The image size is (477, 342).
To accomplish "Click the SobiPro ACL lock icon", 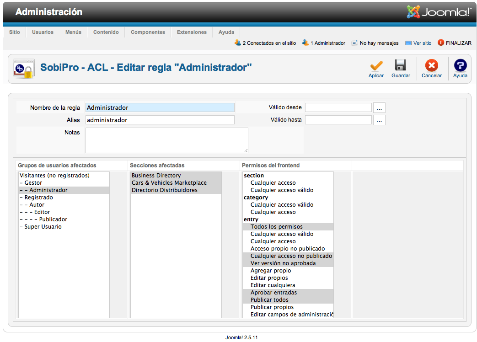I will 24,69.
